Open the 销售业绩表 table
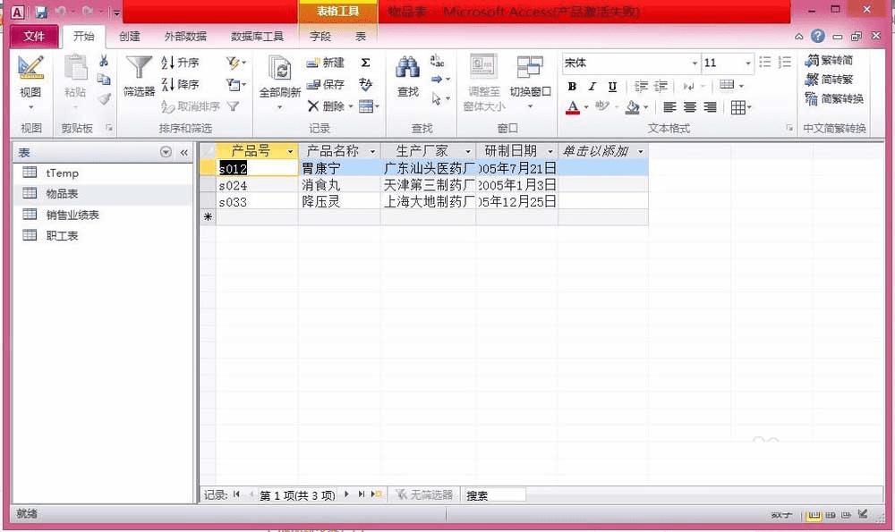 pyautogui.click(x=103, y=215)
